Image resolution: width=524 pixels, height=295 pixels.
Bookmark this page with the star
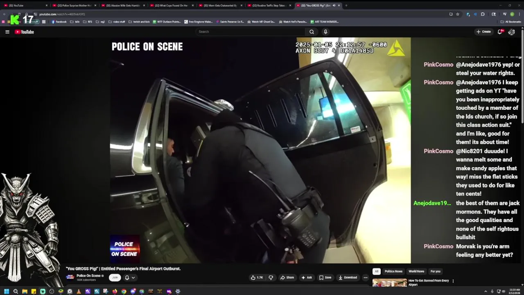tap(458, 14)
